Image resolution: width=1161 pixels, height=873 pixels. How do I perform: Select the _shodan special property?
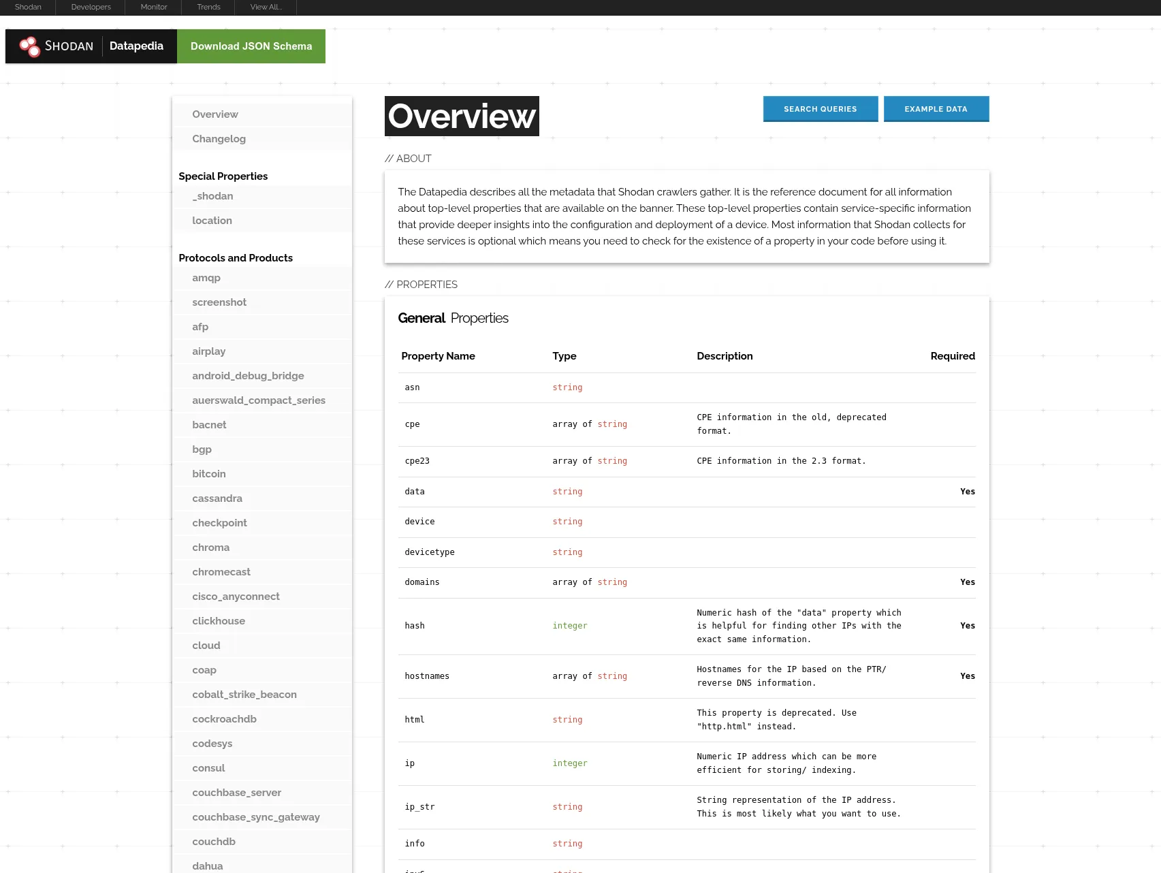point(212,196)
